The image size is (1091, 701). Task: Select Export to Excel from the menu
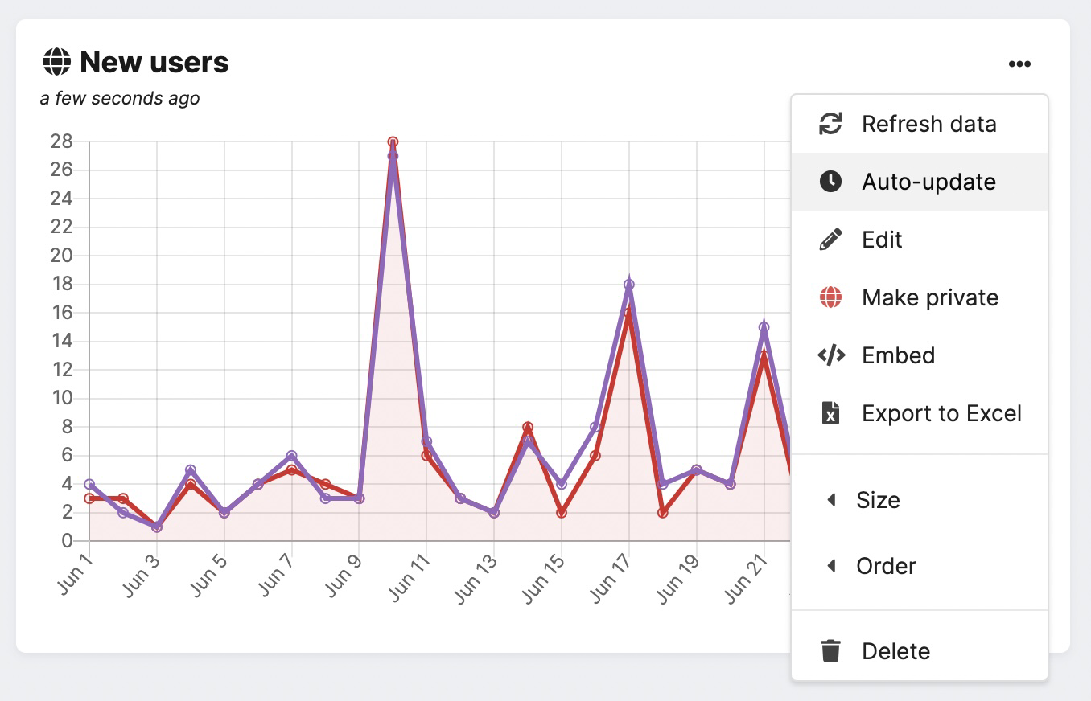(941, 412)
